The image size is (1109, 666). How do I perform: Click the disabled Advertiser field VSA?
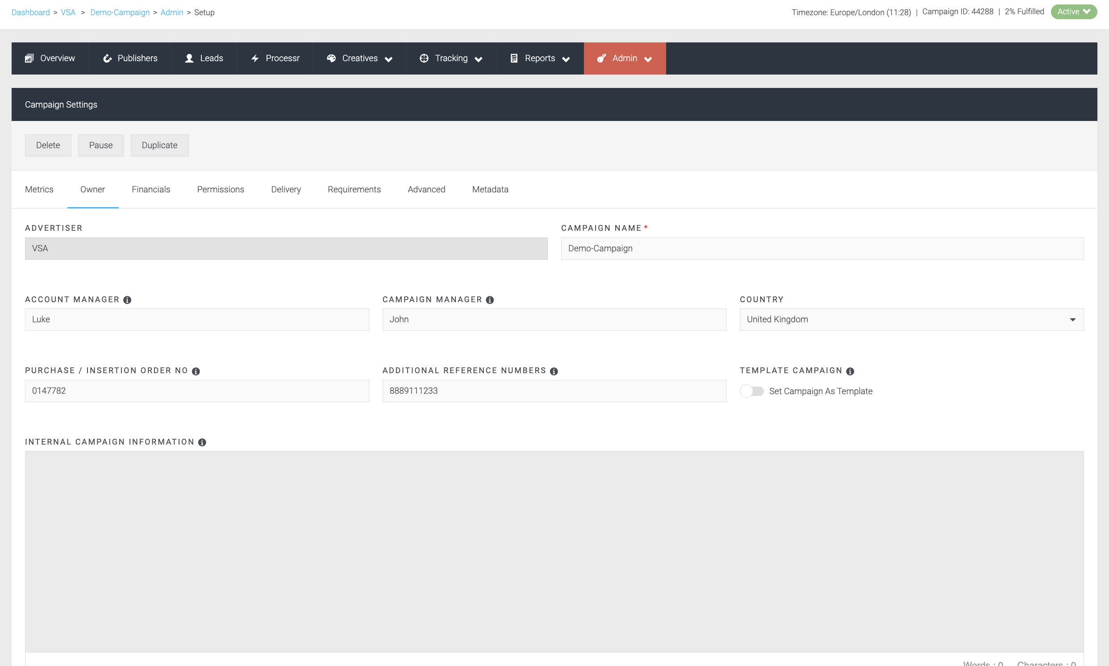click(286, 249)
